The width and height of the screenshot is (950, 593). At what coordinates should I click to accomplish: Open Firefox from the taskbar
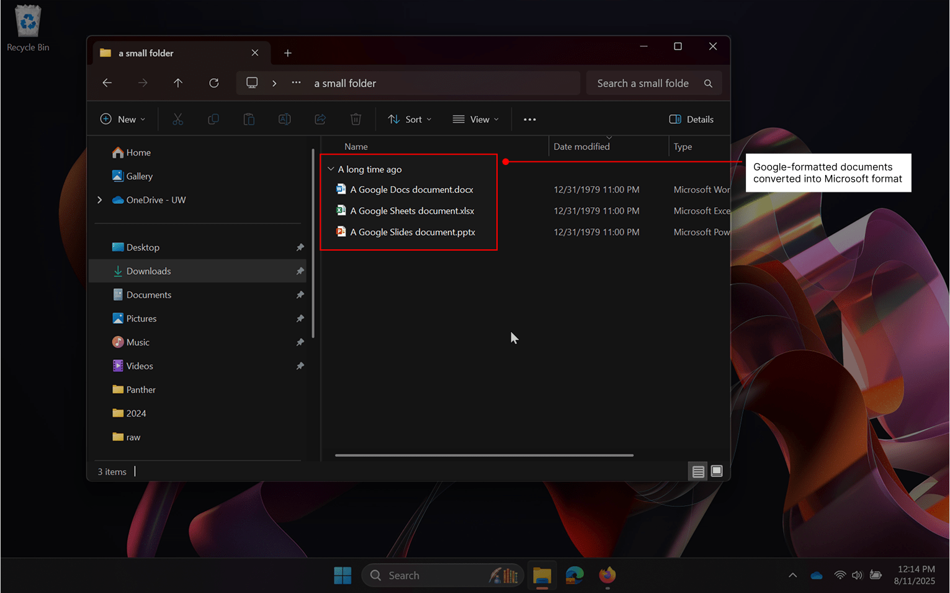pyautogui.click(x=607, y=575)
